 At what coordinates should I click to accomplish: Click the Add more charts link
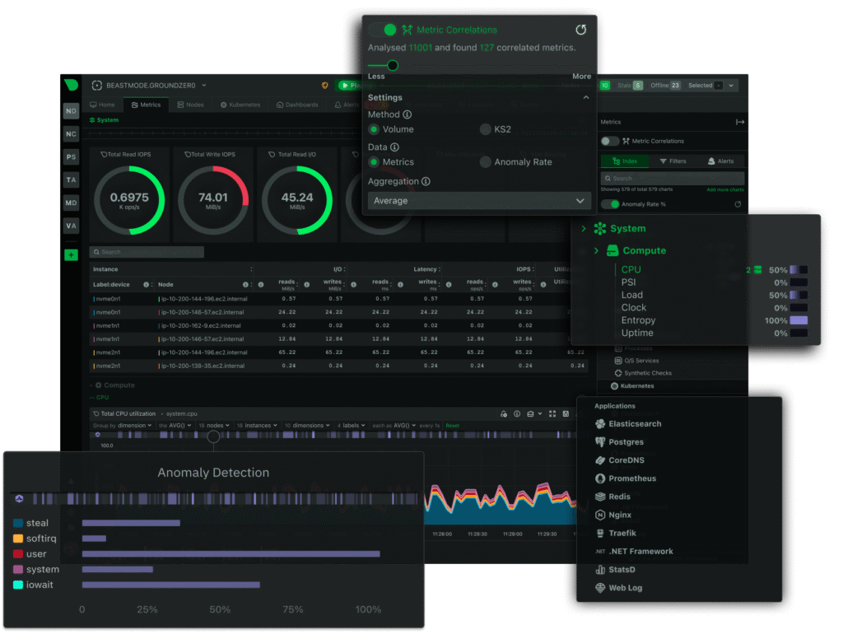[725, 189]
